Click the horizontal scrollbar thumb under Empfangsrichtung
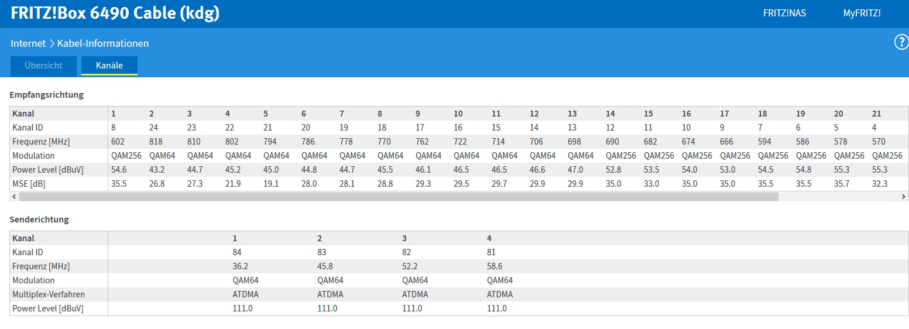This screenshot has height=329, width=909. [399, 197]
